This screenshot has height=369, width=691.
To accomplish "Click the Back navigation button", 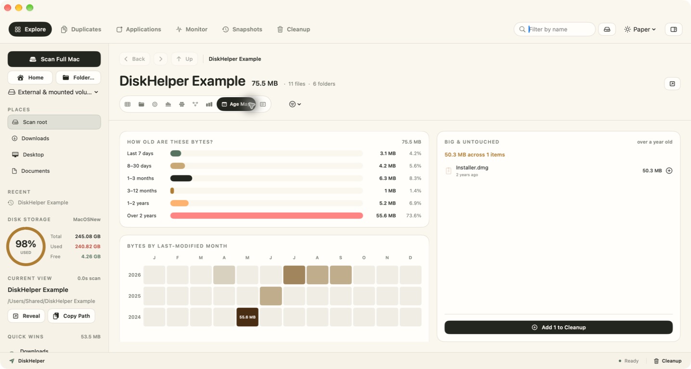I will pos(134,59).
